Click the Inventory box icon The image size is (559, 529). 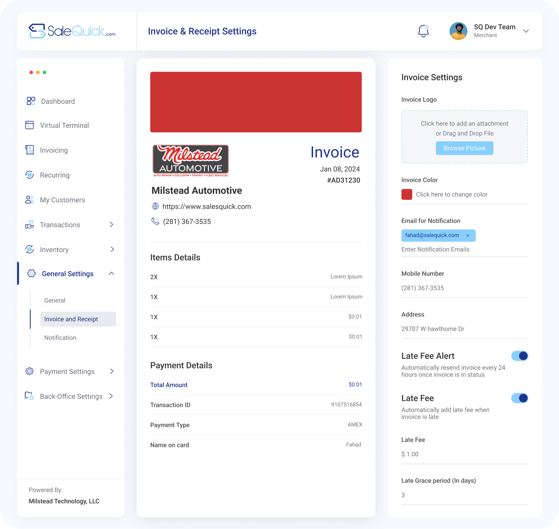coord(30,249)
